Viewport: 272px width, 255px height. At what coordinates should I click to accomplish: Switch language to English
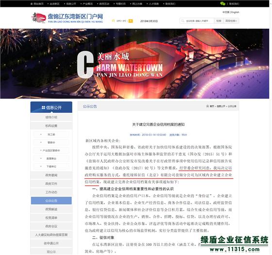235,12
